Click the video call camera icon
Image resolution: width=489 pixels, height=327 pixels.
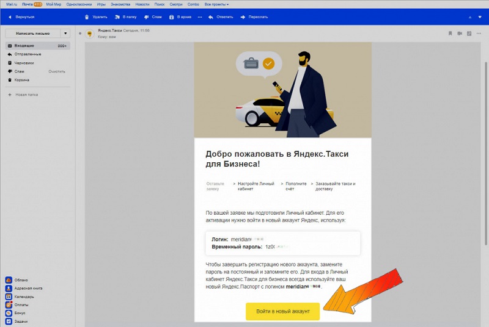click(460, 34)
